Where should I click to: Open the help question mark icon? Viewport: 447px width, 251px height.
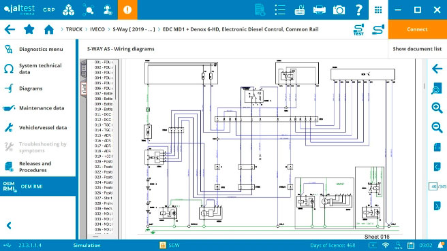click(x=358, y=10)
